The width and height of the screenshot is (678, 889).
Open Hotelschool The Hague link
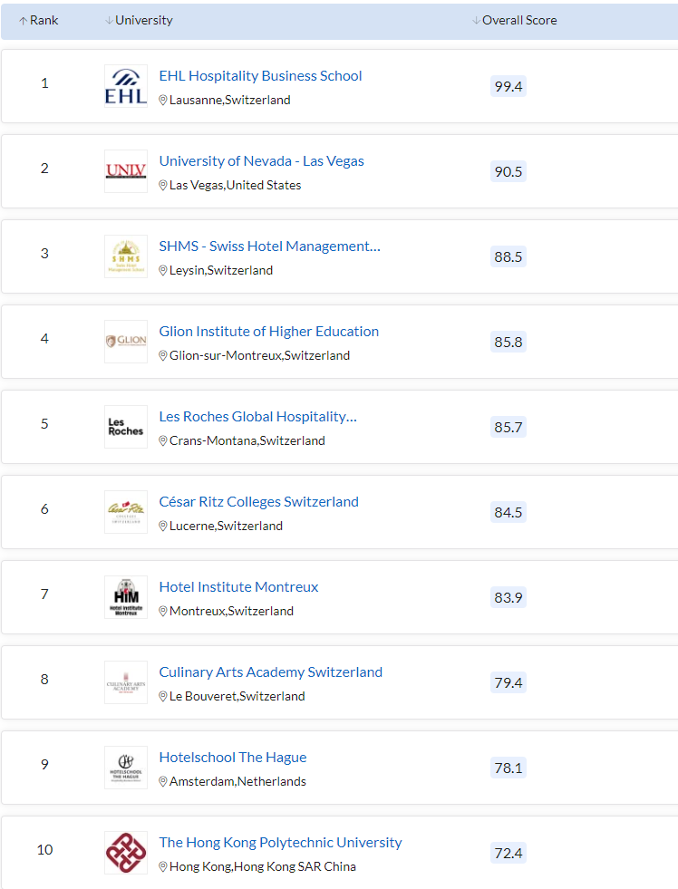pos(232,758)
